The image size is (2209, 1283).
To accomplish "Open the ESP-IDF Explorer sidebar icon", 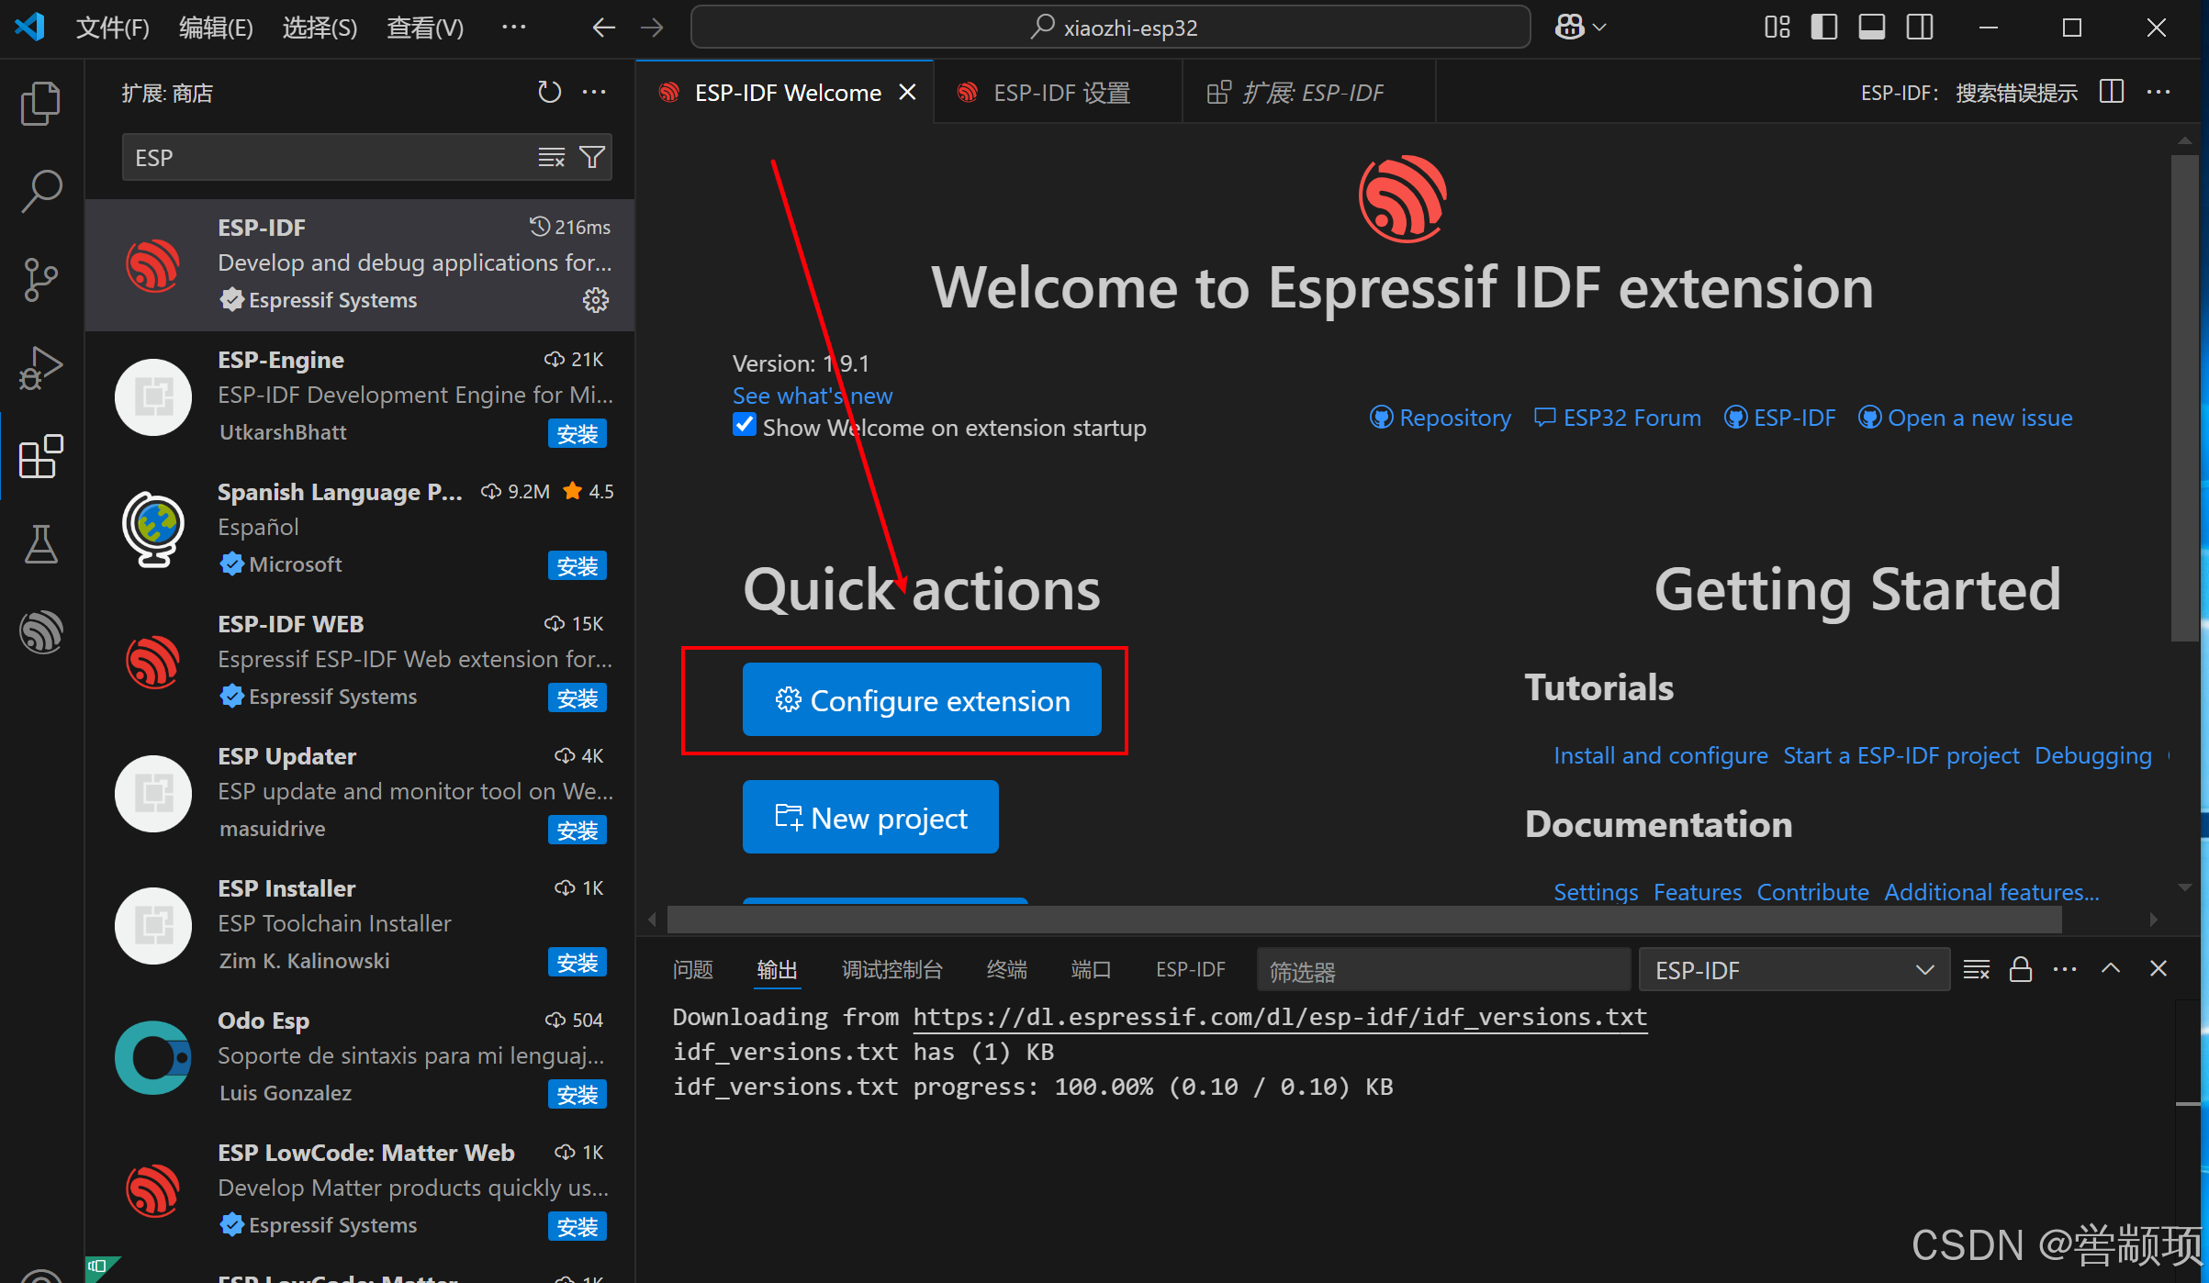I will 40,632.
